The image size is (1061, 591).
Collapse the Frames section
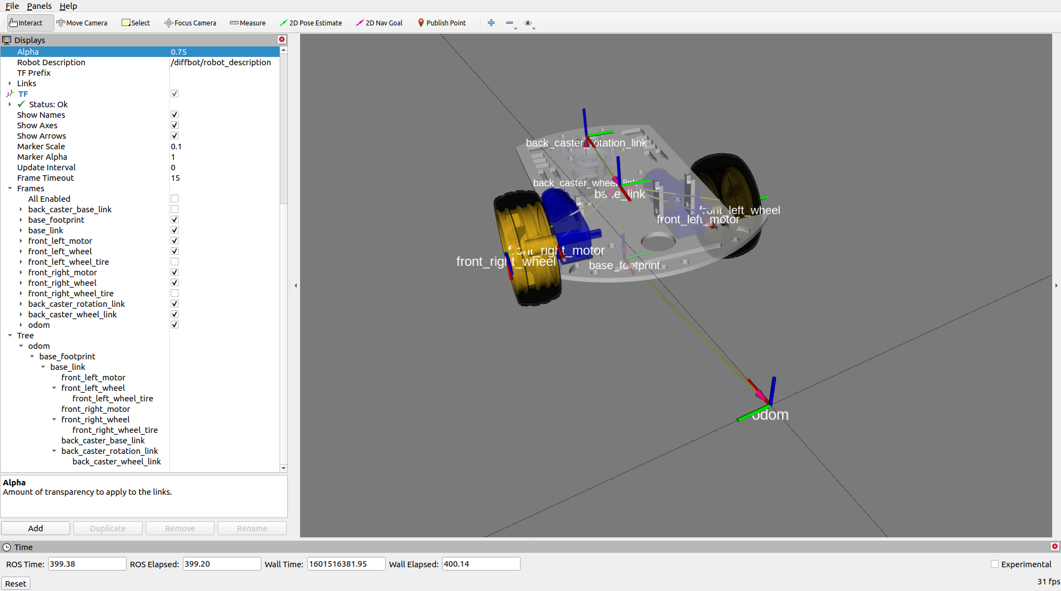[x=10, y=189]
